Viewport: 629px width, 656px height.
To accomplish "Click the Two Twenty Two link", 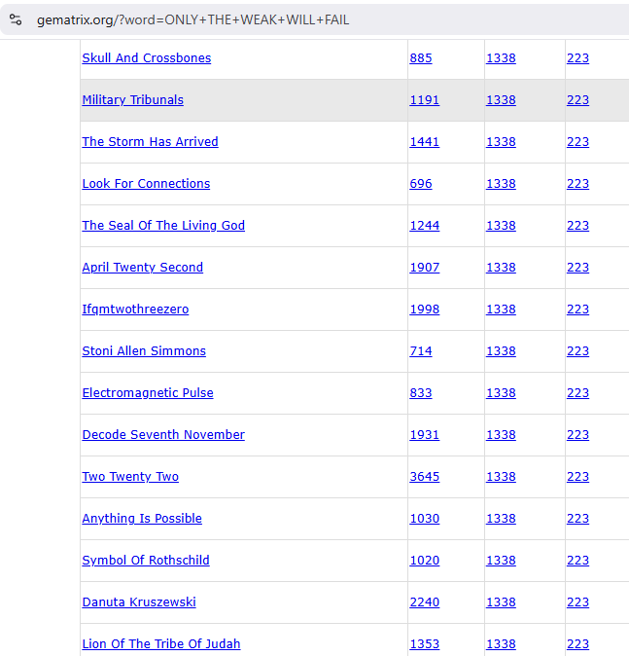I will tap(130, 477).
